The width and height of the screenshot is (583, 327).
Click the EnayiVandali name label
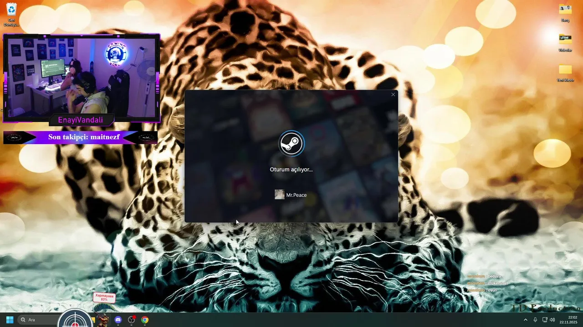click(80, 120)
